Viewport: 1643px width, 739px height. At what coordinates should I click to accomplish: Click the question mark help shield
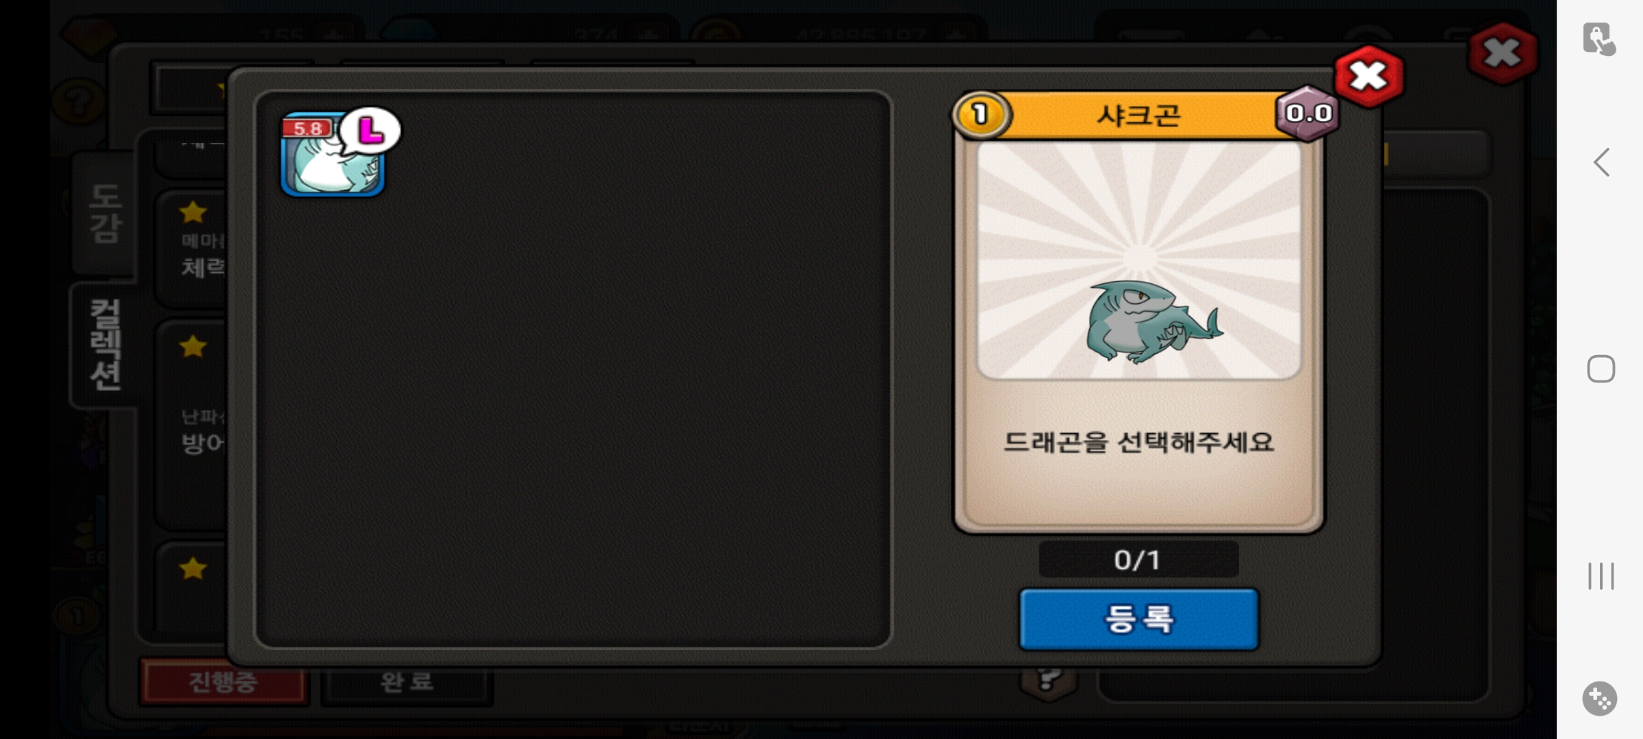coord(1048,682)
